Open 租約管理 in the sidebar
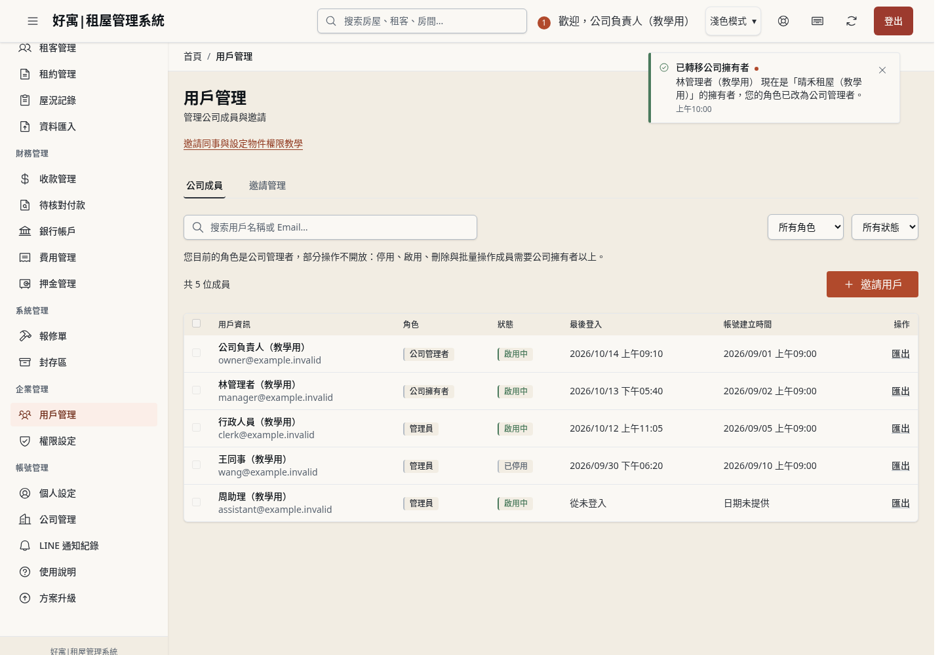This screenshot has height=655, width=944. click(x=84, y=74)
